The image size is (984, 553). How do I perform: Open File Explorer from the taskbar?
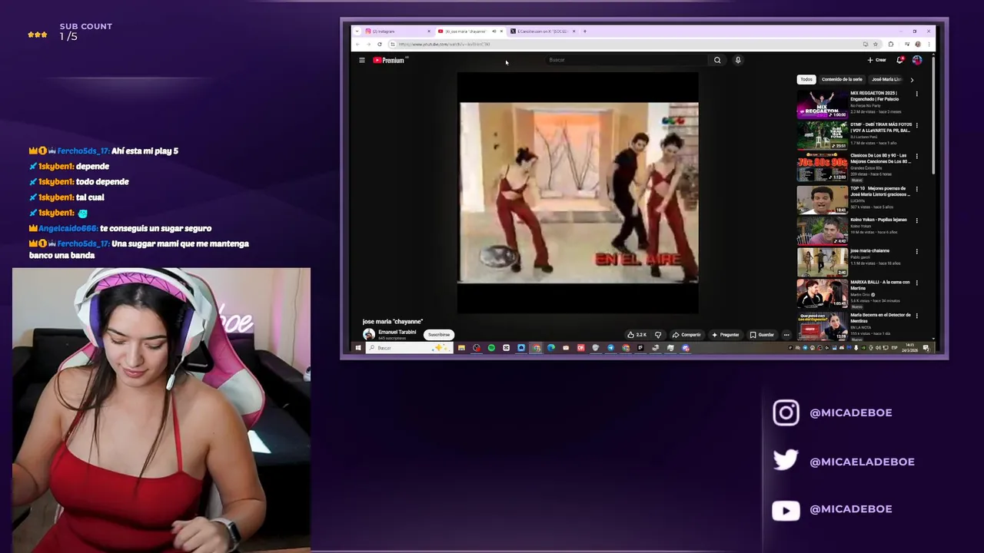[x=461, y=348]
